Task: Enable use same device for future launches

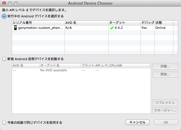Action: [4, 123]
